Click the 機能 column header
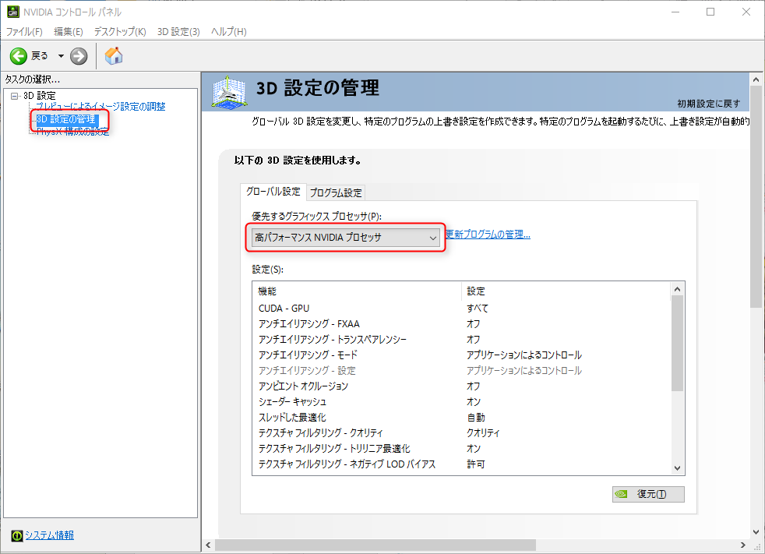Screen dimensions: 765x554 point(357,291)
